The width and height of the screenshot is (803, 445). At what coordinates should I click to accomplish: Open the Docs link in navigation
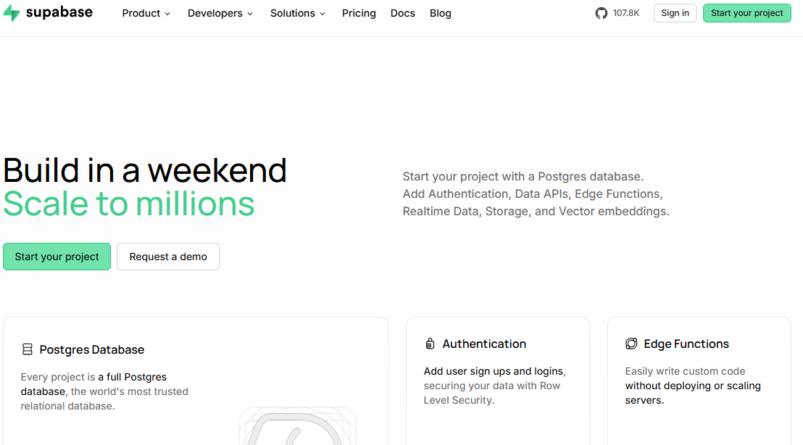402,13
